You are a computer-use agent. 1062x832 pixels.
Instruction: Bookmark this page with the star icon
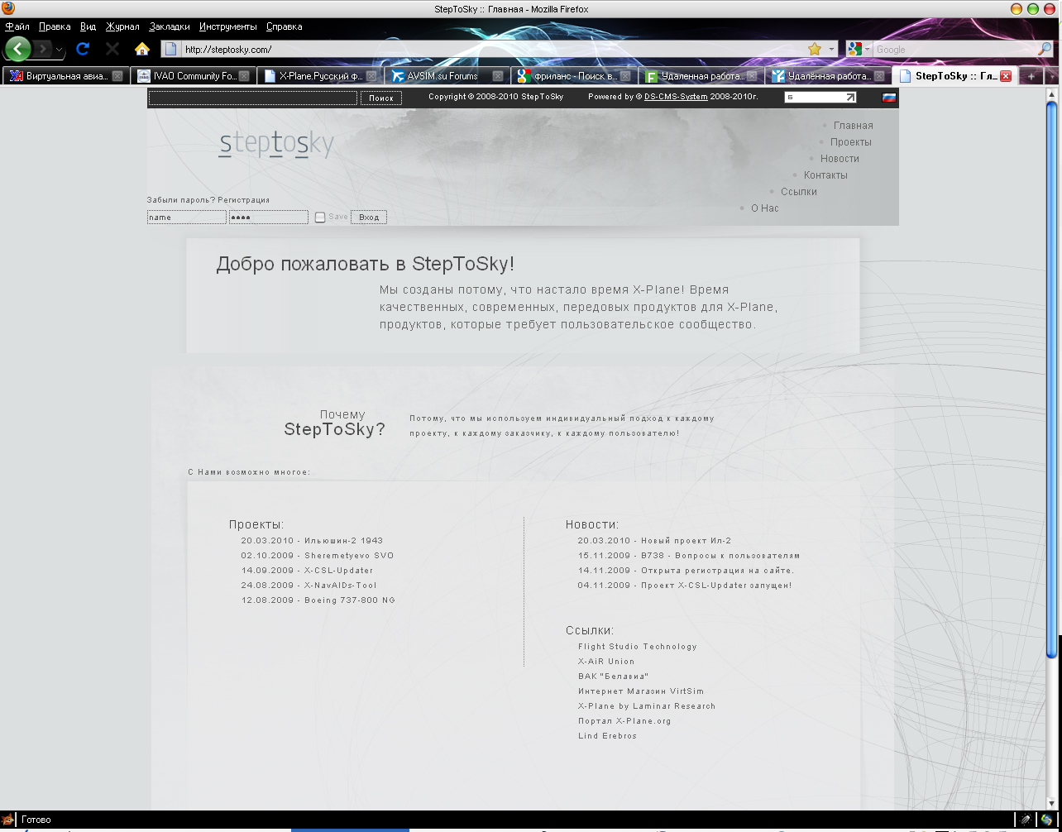pos(815,49)
